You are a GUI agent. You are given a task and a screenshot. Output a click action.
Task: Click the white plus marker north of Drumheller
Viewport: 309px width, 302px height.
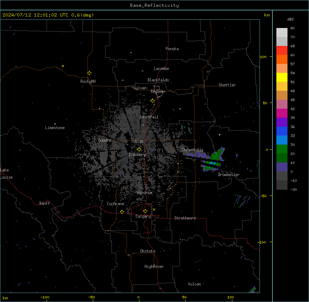point(219,135)
